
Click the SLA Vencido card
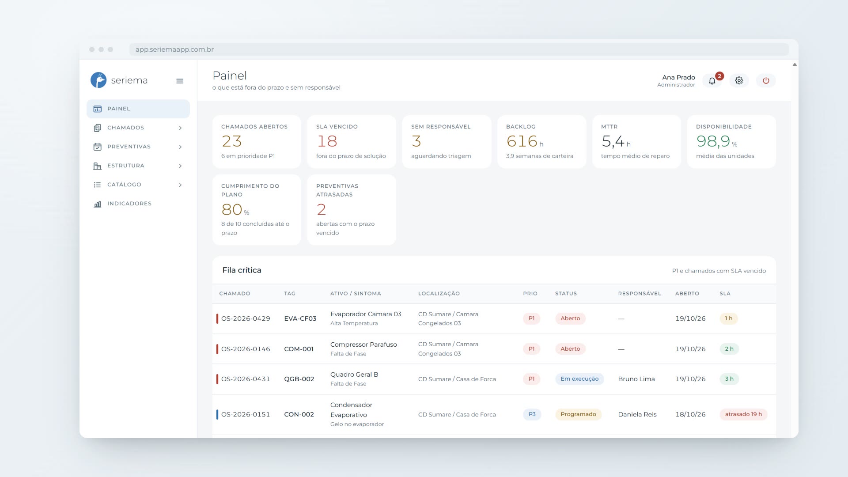[352, 142]
